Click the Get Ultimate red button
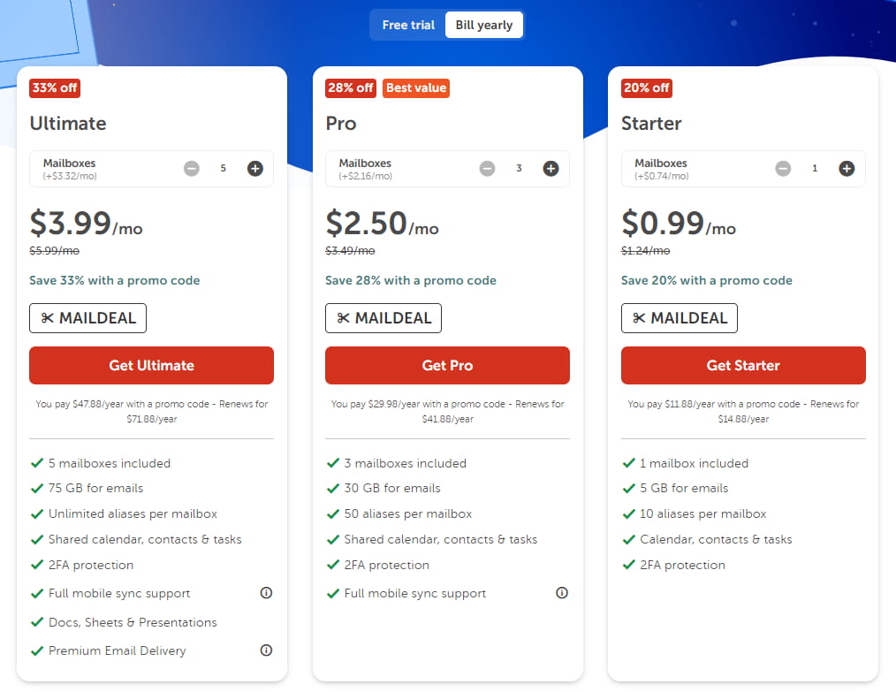Viewport: 896px width, 692px height. pos(151,365)
